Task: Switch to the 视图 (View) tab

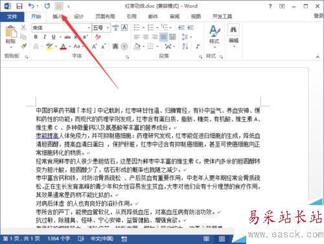Action: [196, 16]
